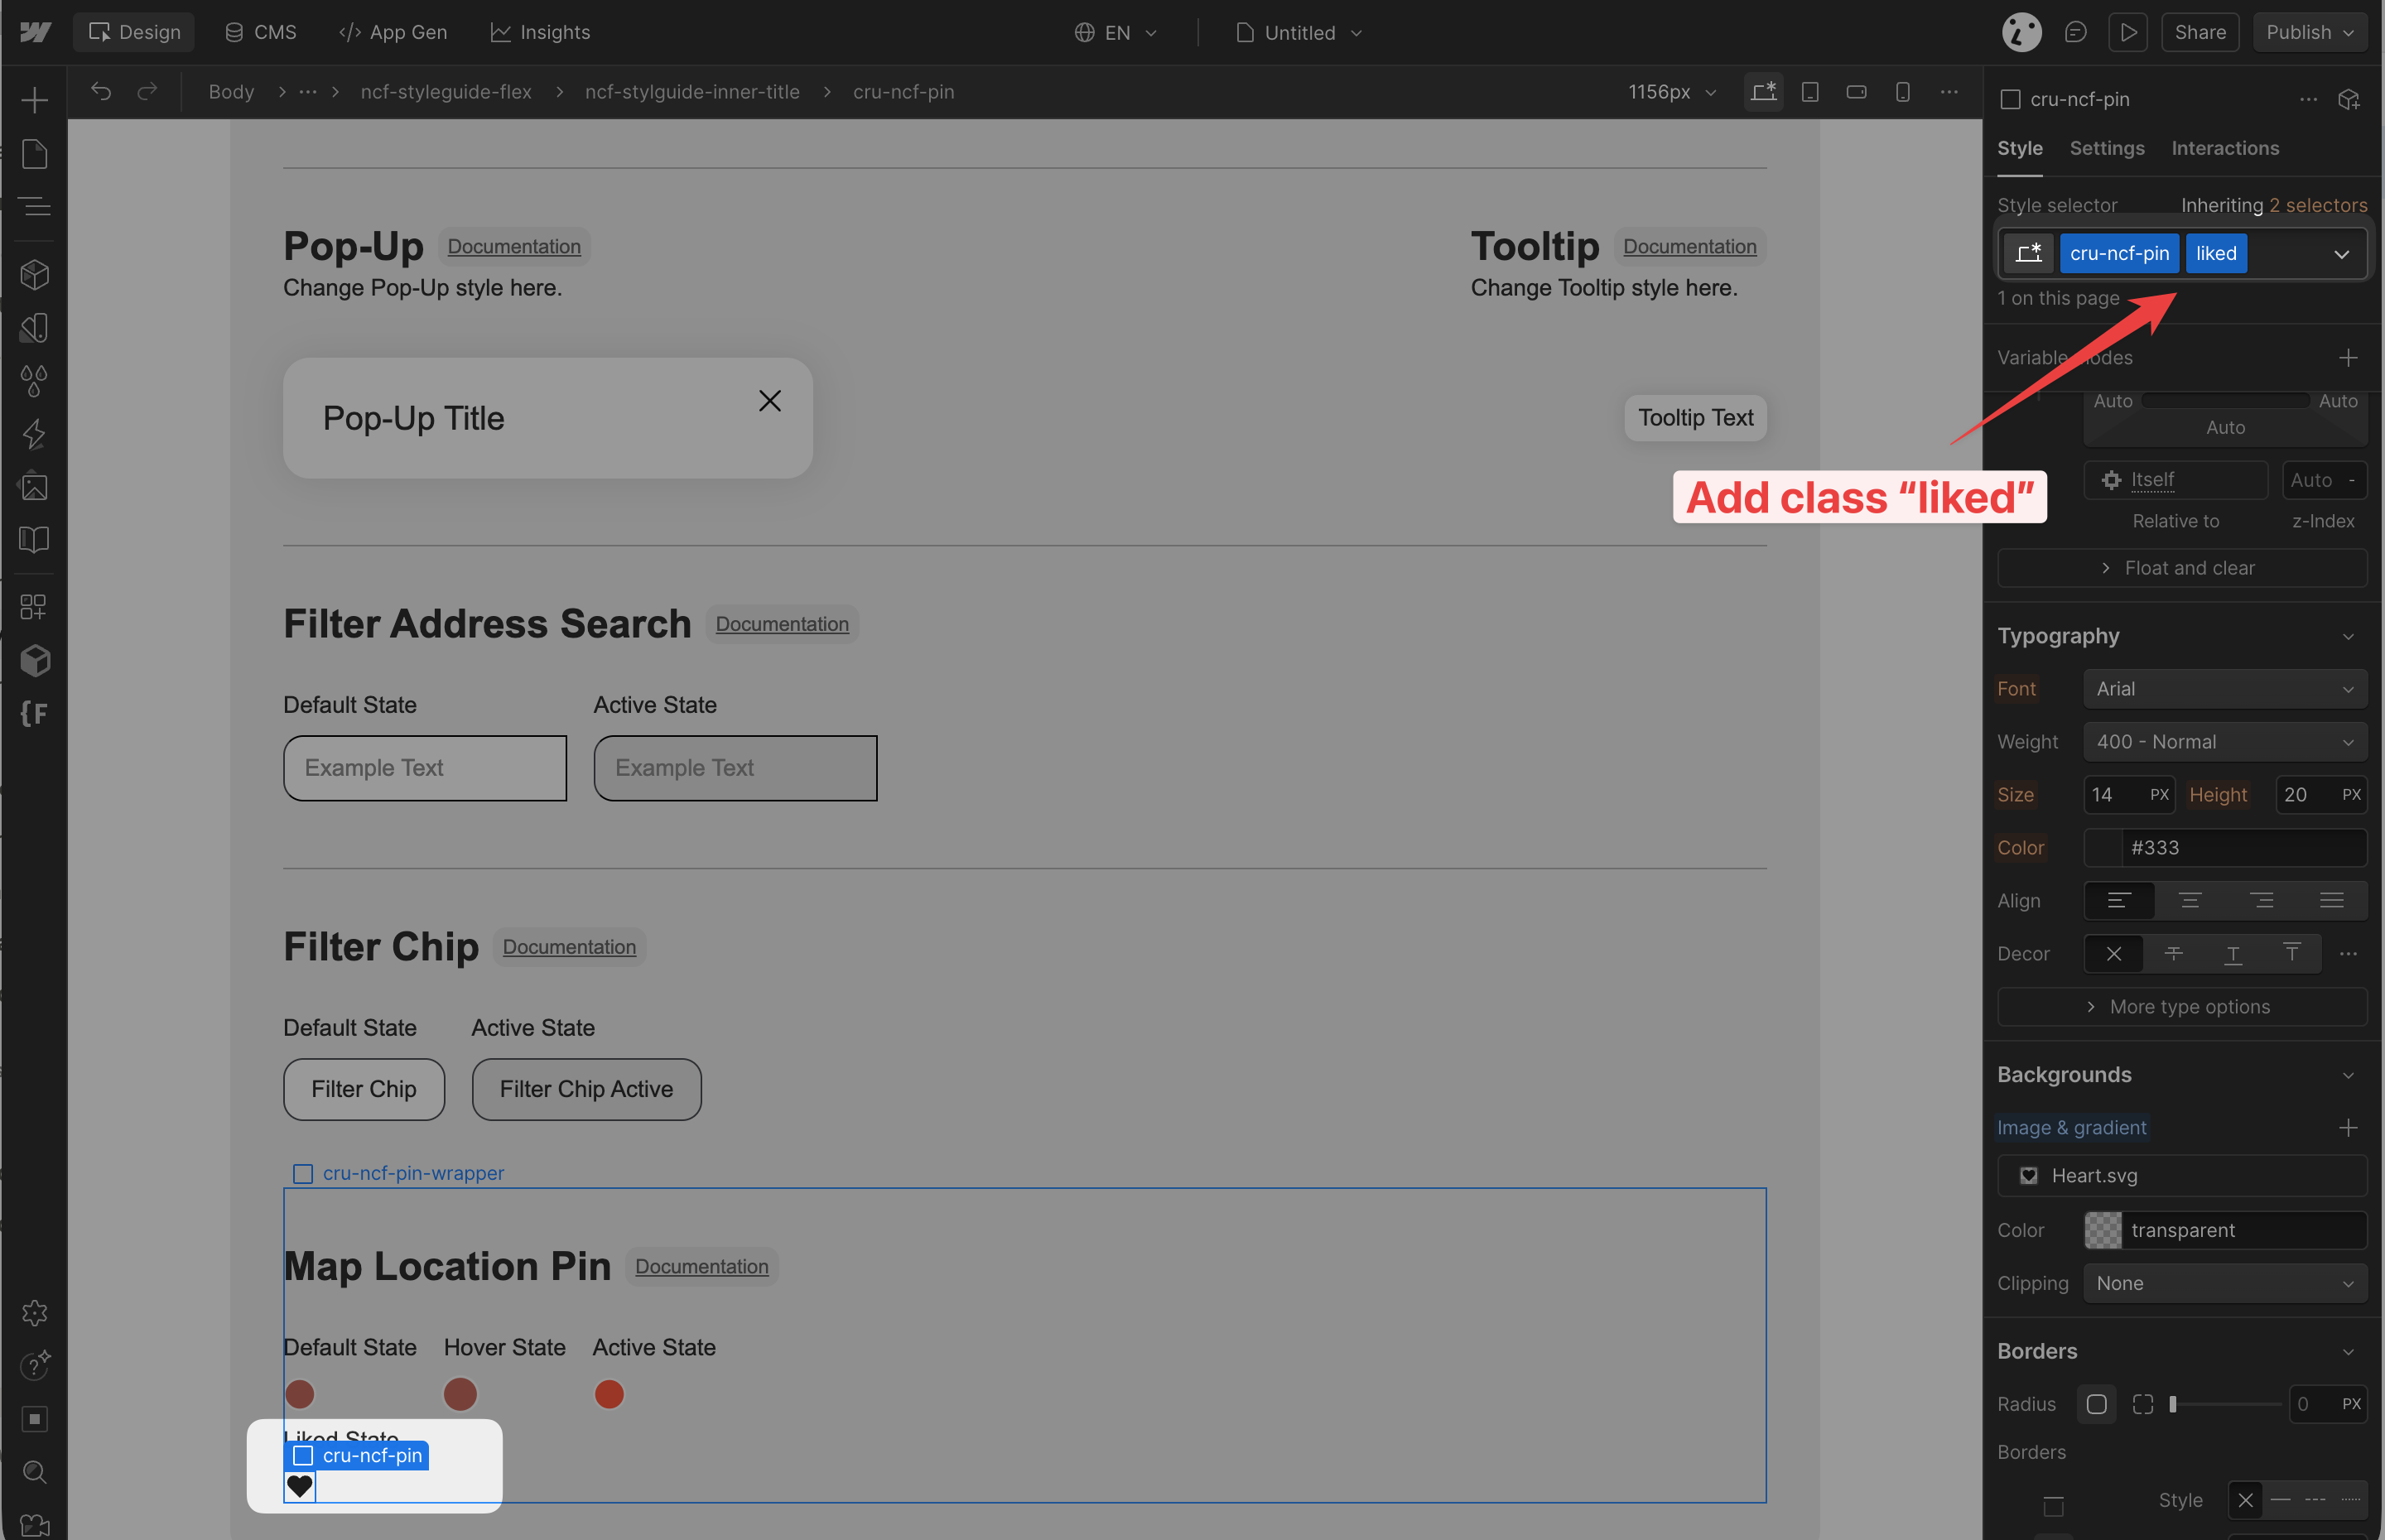Click the Share button
Image resolution: width=2385 pixels, height=1540 pixels.
click(2199, 32)
